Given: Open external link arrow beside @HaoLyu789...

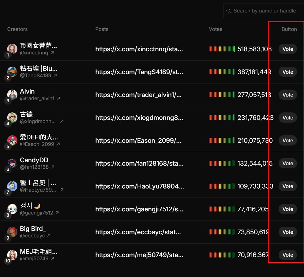Looking at the screenshot, I should coord(62,190).
